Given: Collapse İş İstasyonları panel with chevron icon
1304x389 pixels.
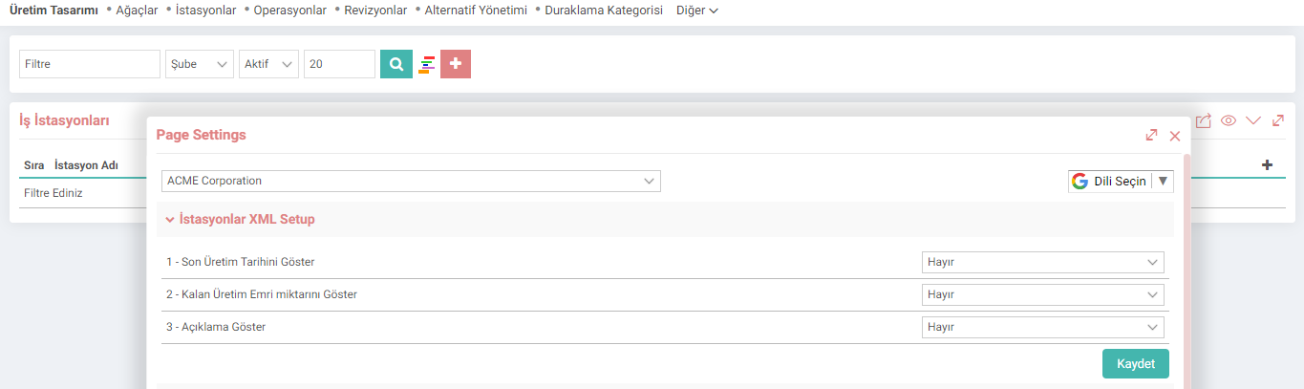Looking at the screenshot, I should pos(1253,120).
